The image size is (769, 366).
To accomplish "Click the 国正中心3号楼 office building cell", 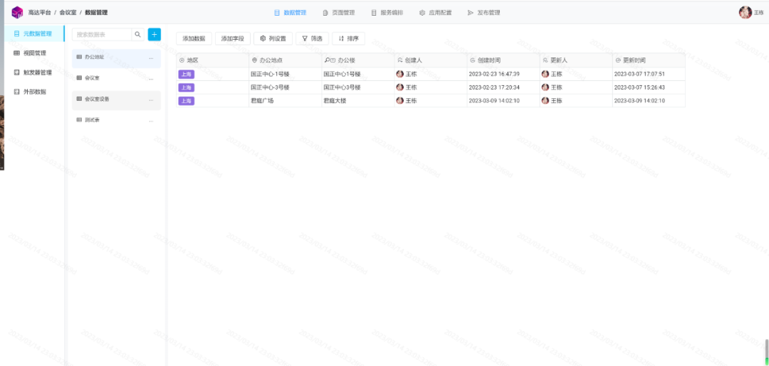I will [x=357, y=87].
